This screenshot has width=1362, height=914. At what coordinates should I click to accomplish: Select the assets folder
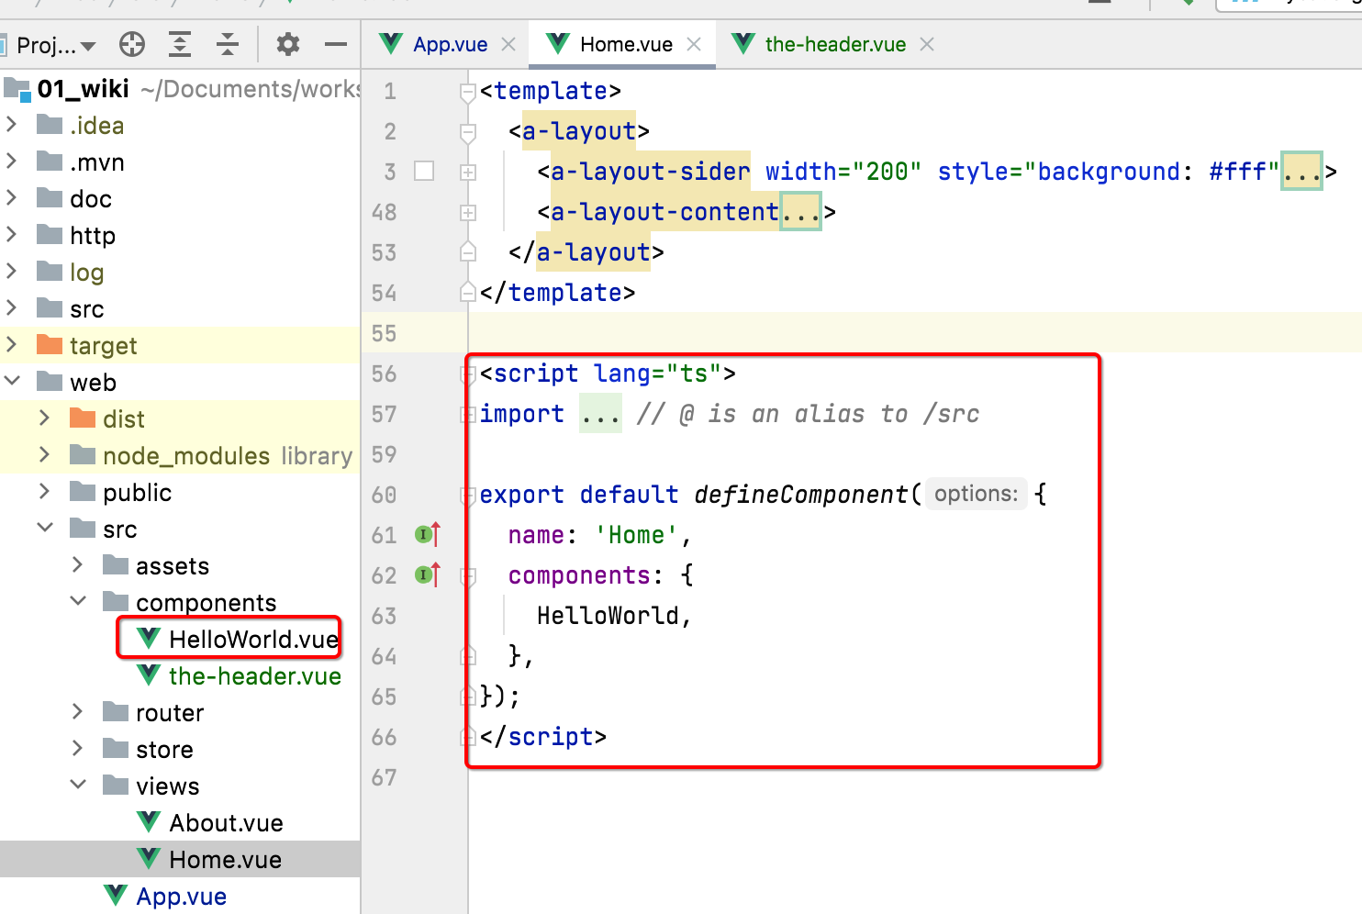(x=173, y=566)
